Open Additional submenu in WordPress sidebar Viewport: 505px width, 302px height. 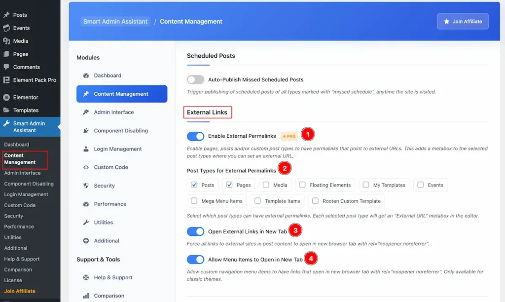coord(15,248)
